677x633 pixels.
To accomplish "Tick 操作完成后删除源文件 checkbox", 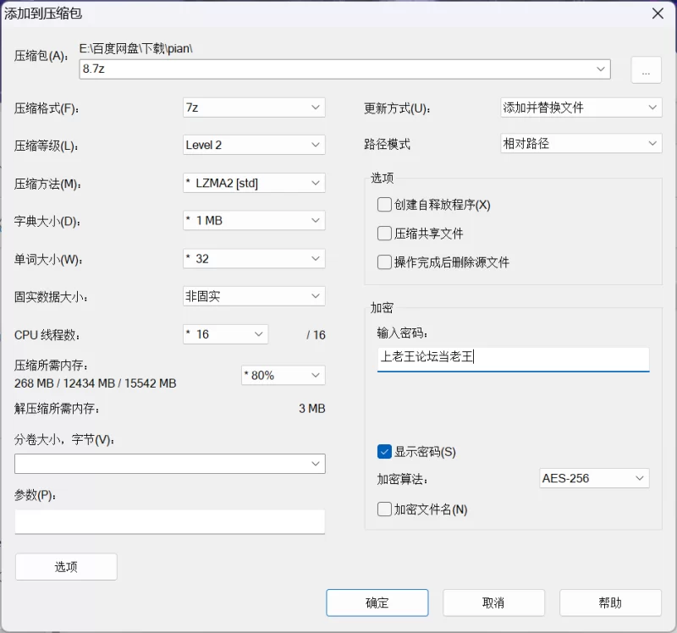I will tap(384, 262).
